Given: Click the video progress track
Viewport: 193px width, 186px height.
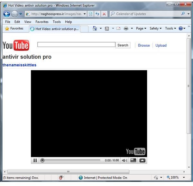Looking at the screenshot, I should pyautogui.click(x=73, y=160).
